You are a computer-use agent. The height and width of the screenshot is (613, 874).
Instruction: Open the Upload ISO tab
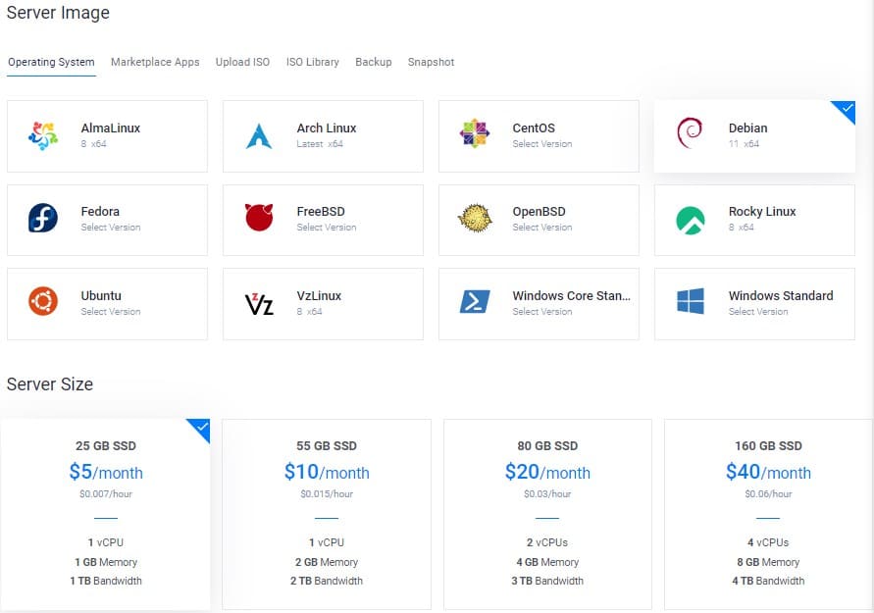pyautogui.click(x=242, y=62)
